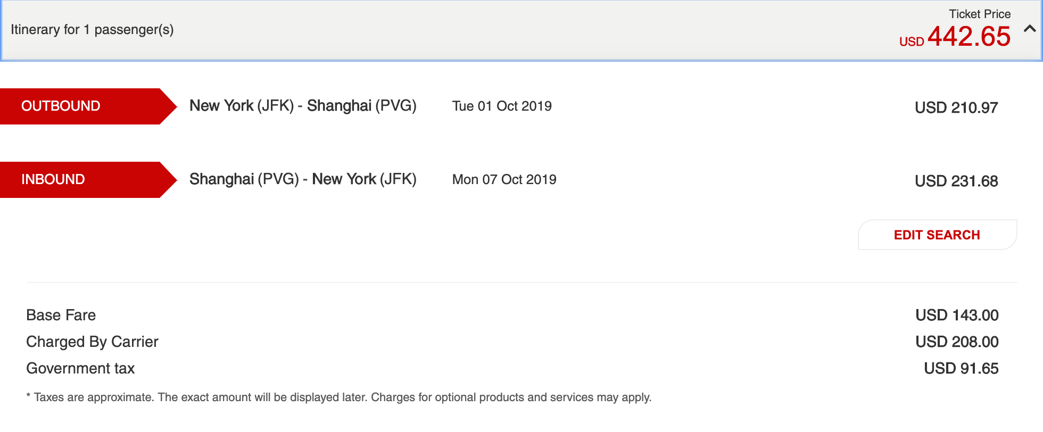Click the government tax amount USD 91.65

961,368
